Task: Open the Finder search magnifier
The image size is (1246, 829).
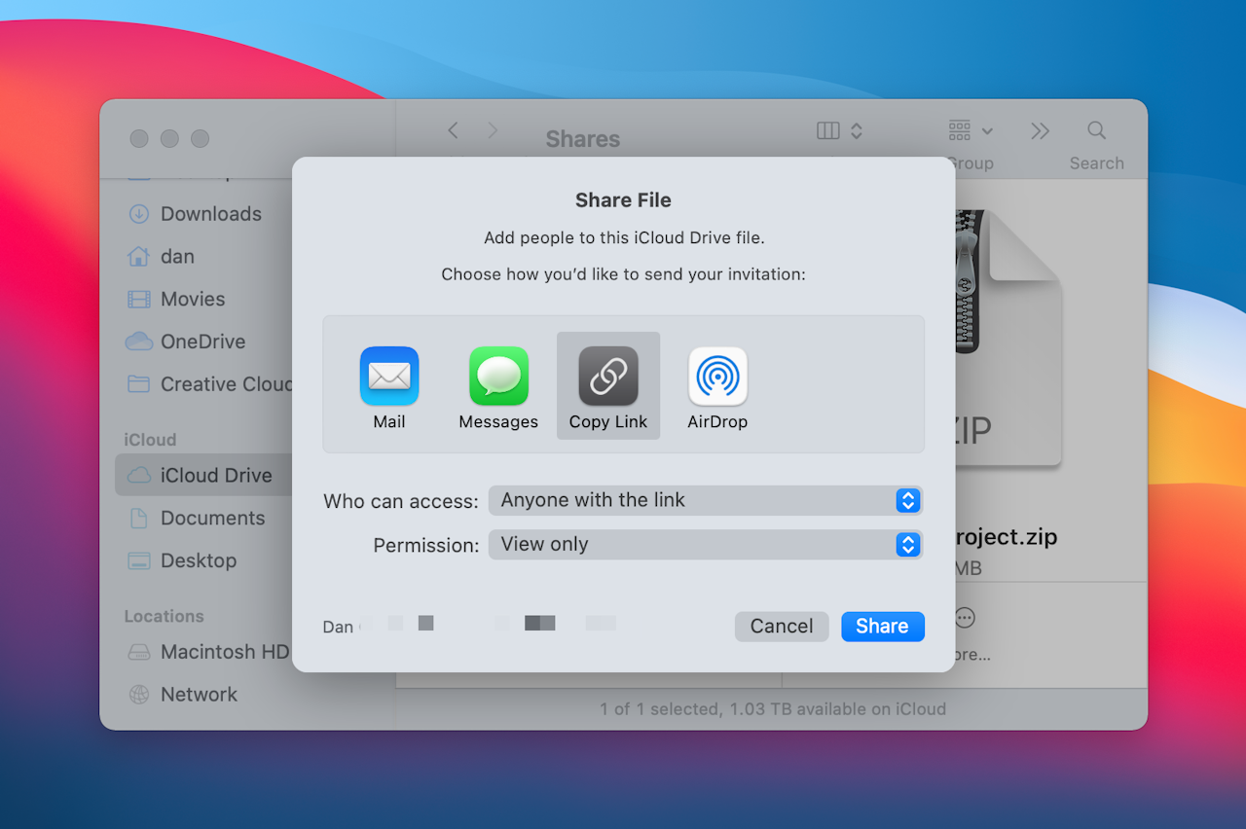Action: tap(1096, 130)
